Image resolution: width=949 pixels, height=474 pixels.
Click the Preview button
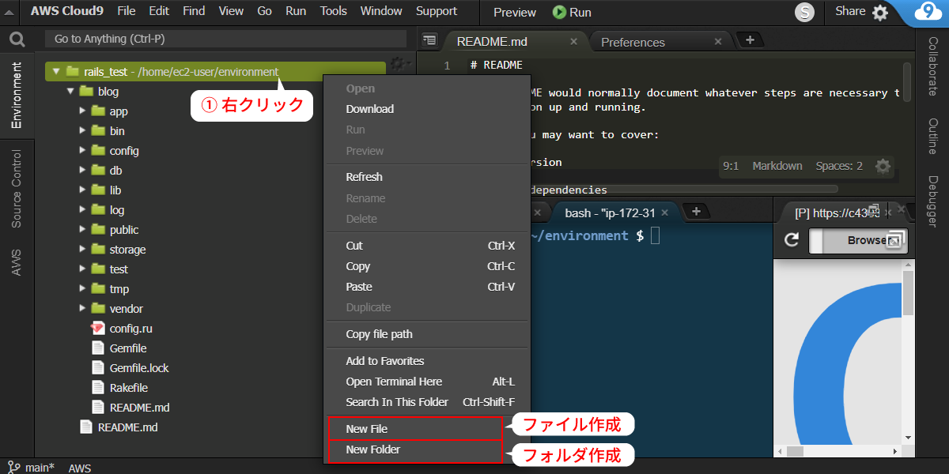coord(515,12)
